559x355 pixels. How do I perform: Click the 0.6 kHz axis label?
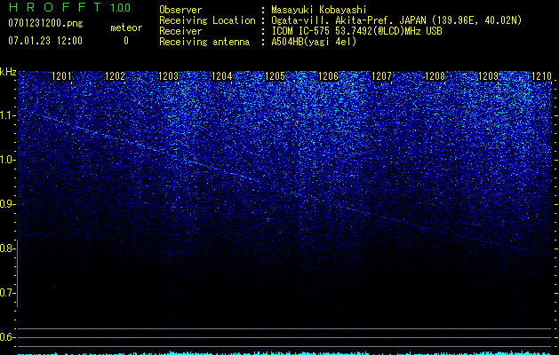tap(7, 337)
